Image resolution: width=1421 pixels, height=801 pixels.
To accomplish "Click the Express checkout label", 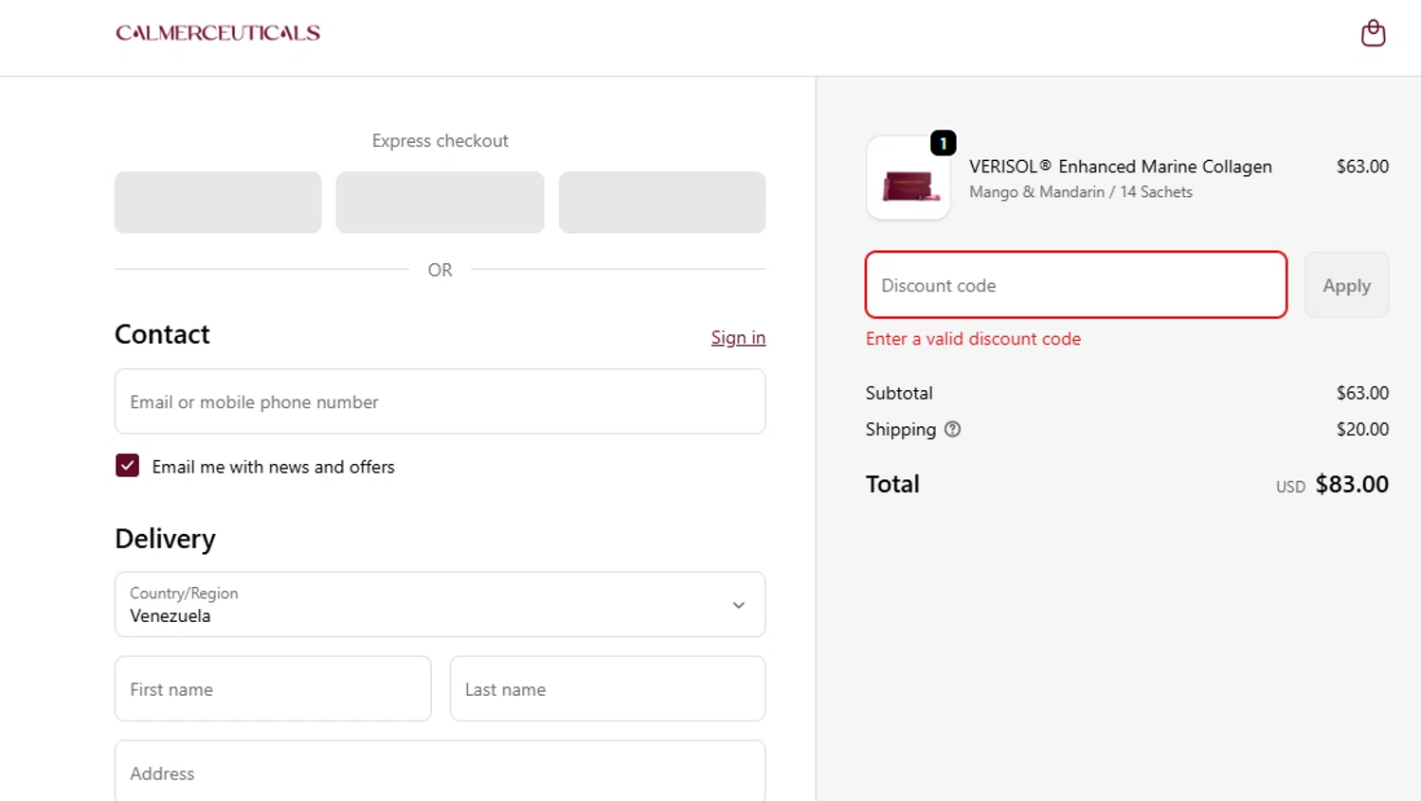I will pos(440,141).
